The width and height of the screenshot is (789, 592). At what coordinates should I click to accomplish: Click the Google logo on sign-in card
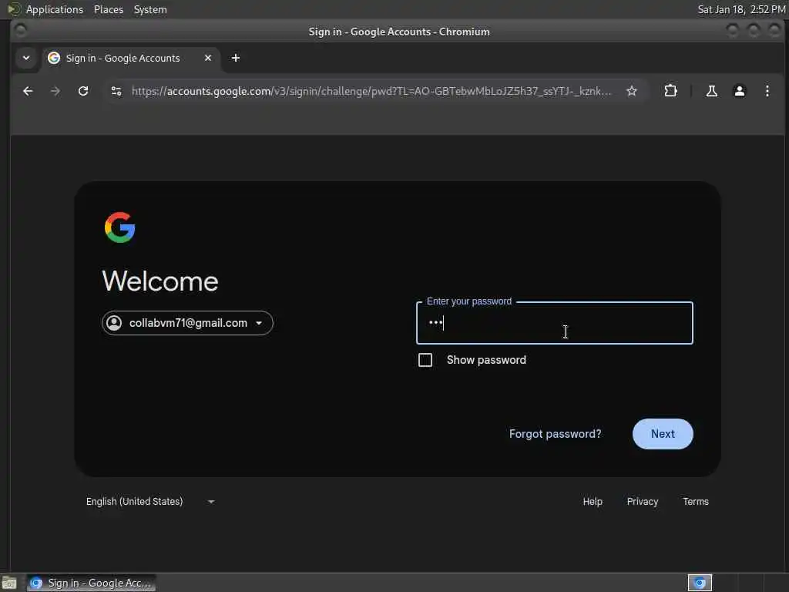119,227
